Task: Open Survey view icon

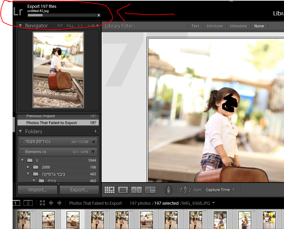Action: [x=150, y=190]
